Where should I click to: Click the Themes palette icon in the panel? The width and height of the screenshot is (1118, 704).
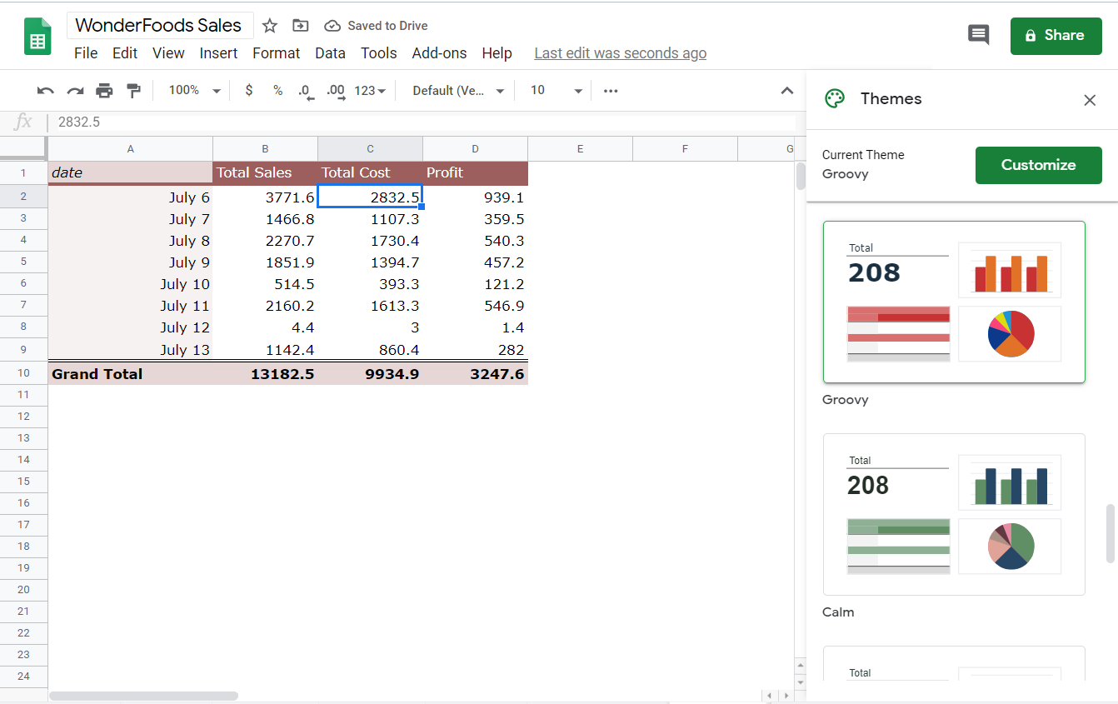tap(834, 98)
